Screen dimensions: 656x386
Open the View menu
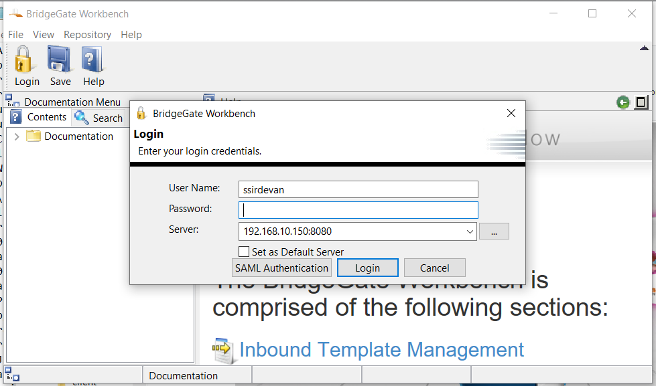[44, 35]
